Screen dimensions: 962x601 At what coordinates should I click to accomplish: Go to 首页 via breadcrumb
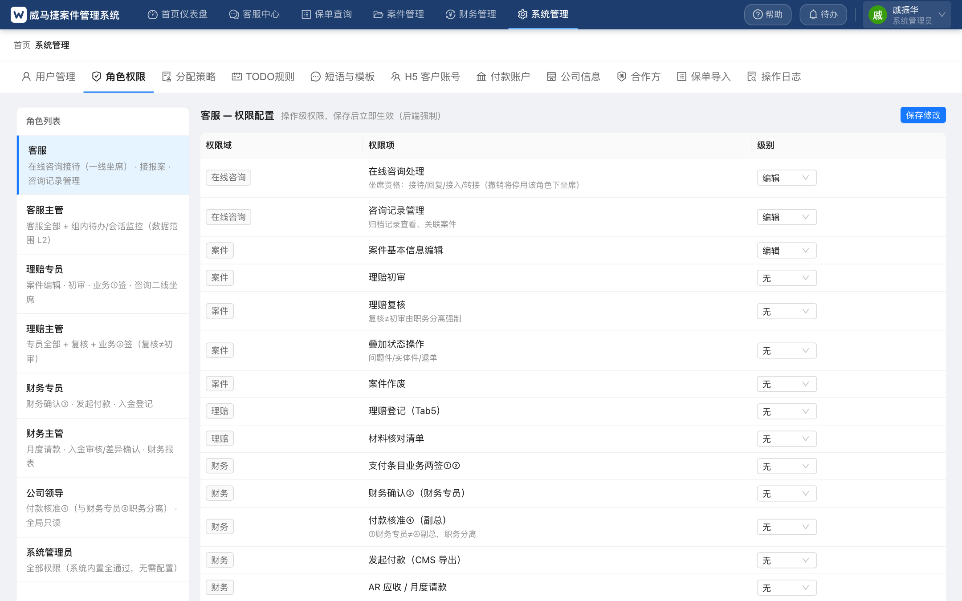click(x=22, y=45)
